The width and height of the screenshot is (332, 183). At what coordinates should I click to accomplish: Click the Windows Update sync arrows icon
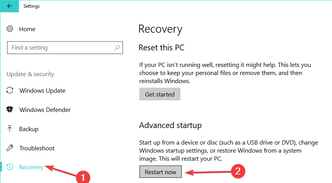[10, 91]
